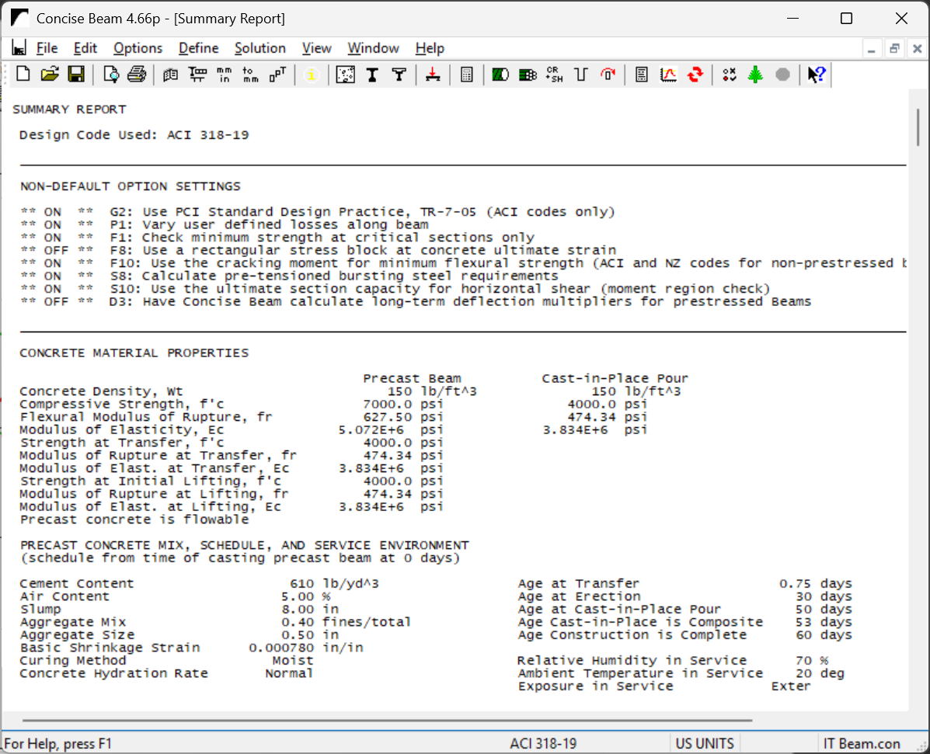Click the New file icon
930x754 pixels.
pos(23,75)
